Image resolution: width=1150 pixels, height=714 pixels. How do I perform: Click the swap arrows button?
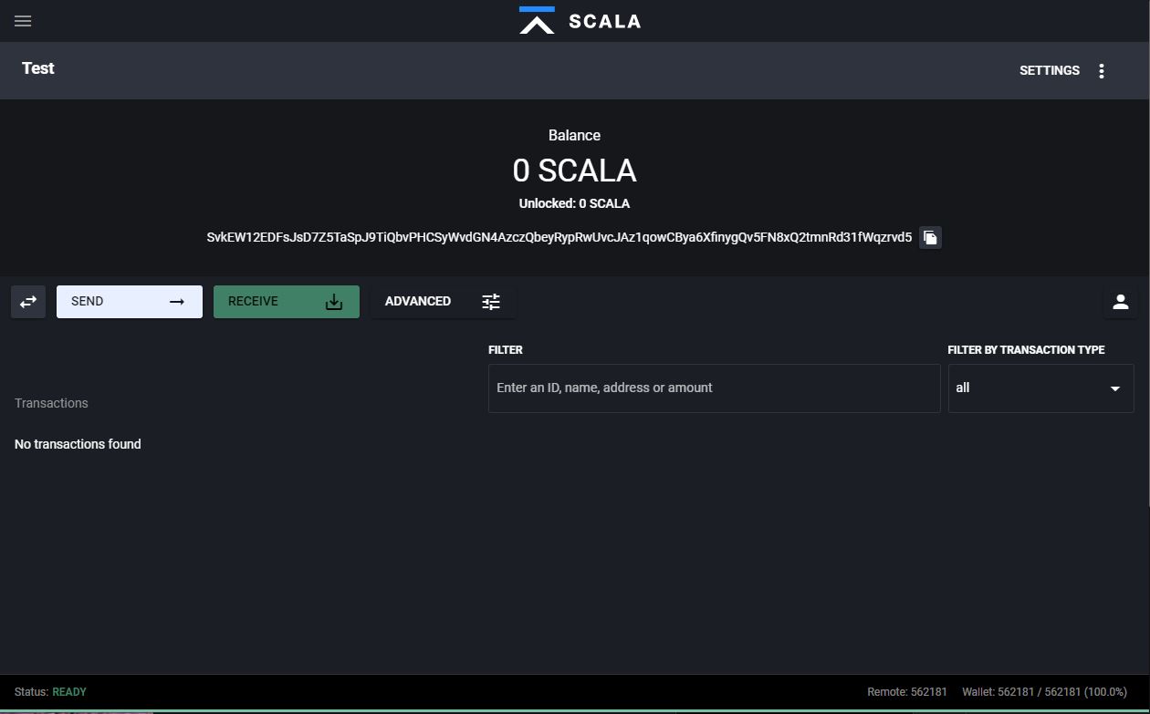(28, 302)
